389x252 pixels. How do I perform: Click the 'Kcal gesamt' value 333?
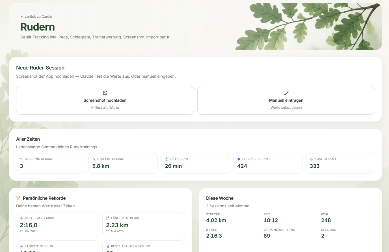point(315,166)
